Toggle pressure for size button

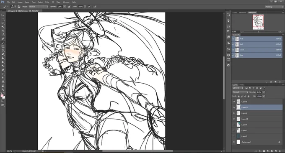point(95,7)
